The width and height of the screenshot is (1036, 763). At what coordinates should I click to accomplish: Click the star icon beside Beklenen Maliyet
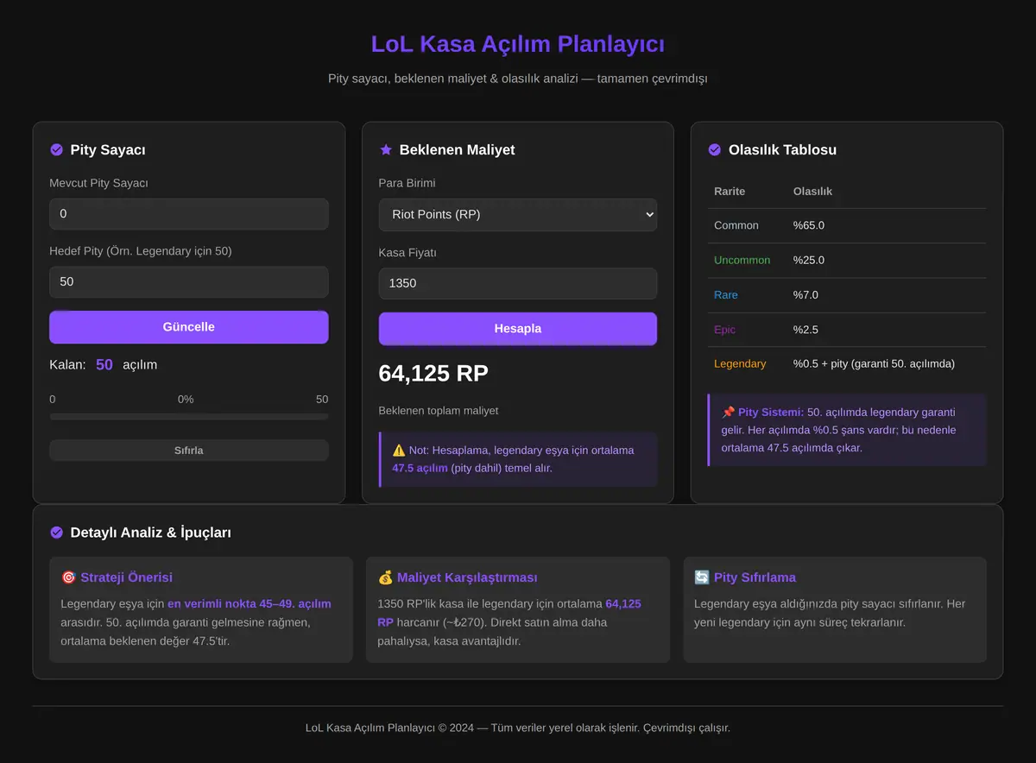pos(386,150)
